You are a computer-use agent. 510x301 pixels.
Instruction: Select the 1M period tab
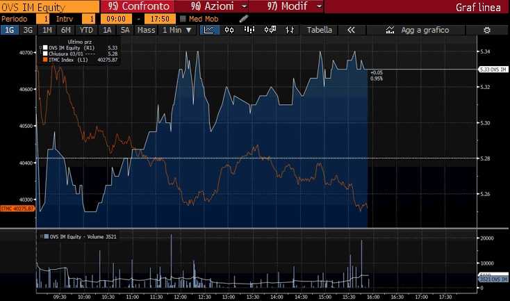click(x=47, y=30)
